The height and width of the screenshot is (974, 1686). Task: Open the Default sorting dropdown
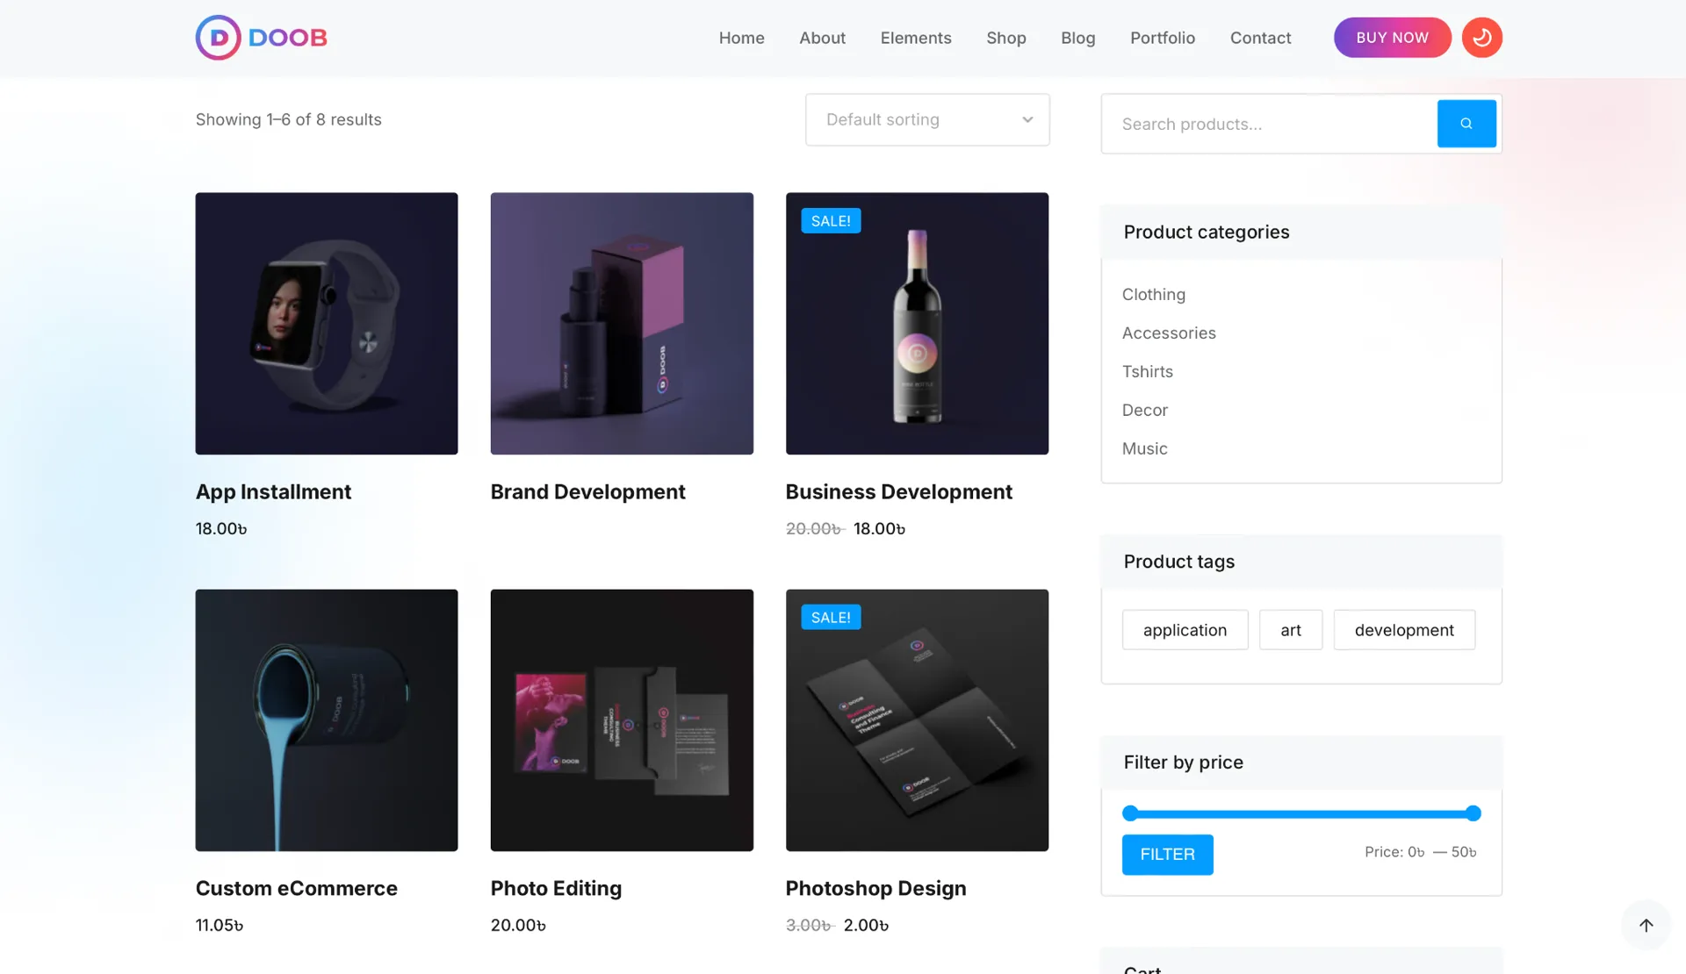926,120
